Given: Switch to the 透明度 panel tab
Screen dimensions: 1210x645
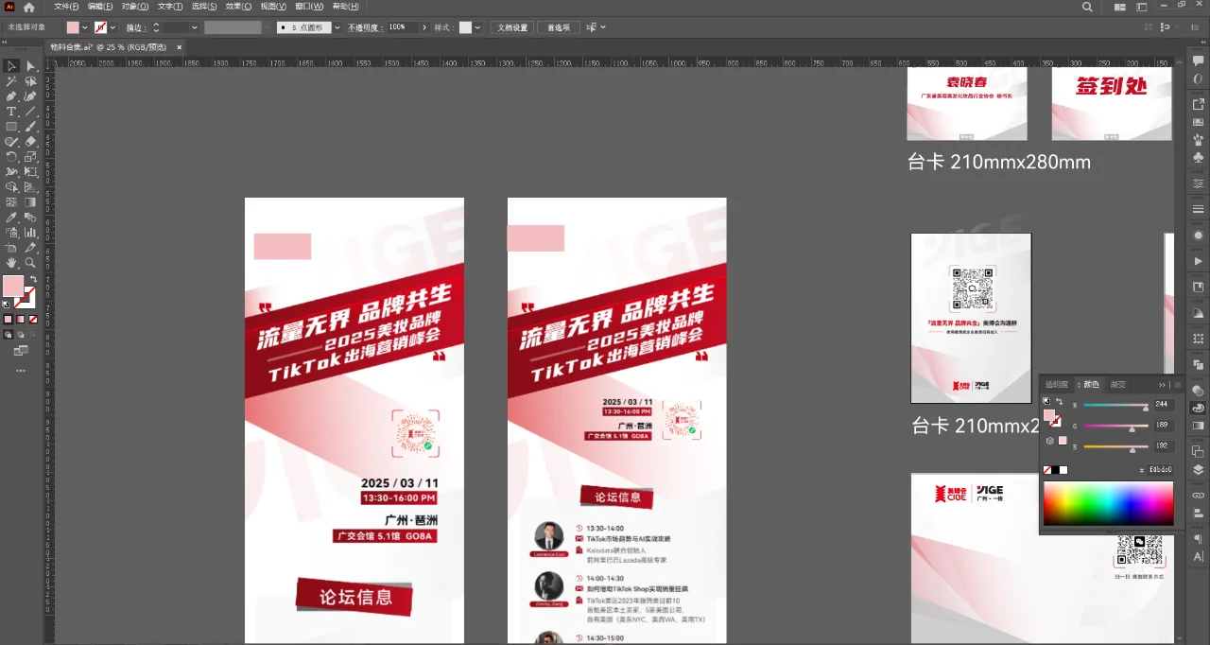Looking at the screenshot, I should [1059, 385].
